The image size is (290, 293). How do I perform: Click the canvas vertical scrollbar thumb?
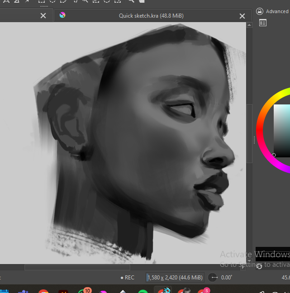pos(249,133)
